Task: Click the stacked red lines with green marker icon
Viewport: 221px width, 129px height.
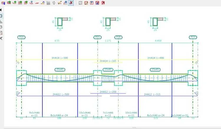Action: (x=20, y=3)
